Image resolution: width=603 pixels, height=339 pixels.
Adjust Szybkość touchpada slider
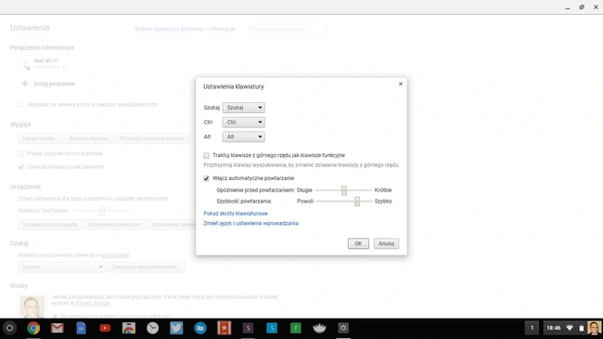tap(102, 210)
